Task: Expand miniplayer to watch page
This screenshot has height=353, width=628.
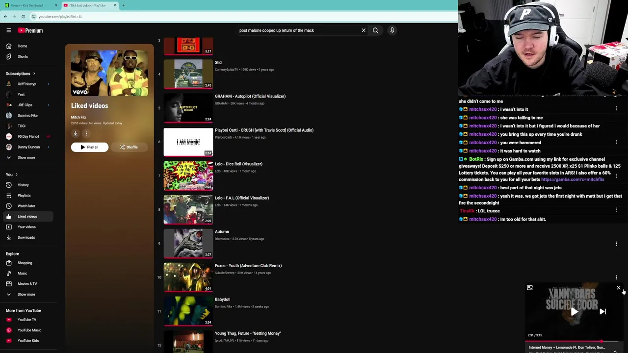Action: click(x=530, y=288)
